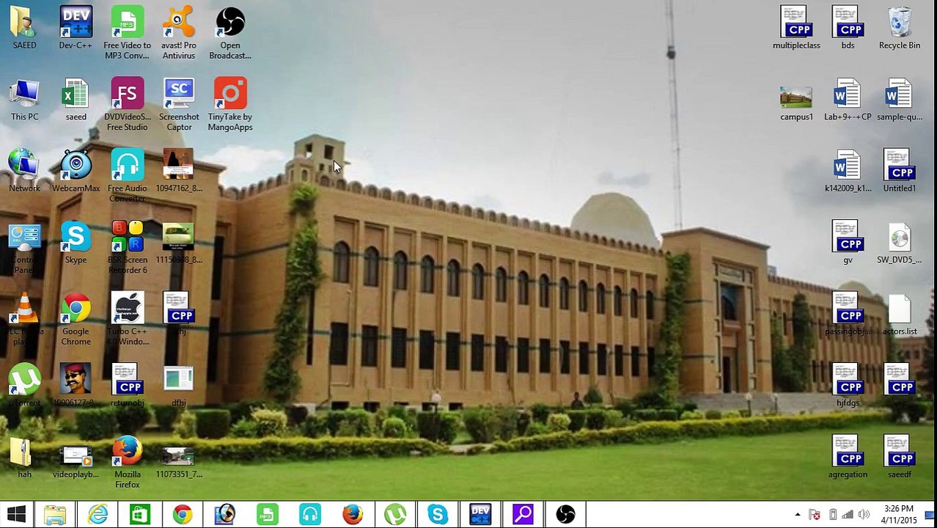Open the sample-qu... Word document
The width and height of the screenshot is (937, 528).
click(899, 100)
